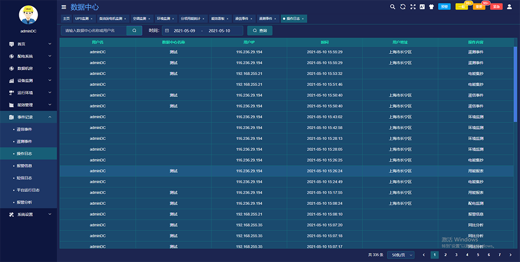Image resolution: width=520 pixels, height=262 pixels.
Task: Click the data center name search field
Action: click(94, 31)
